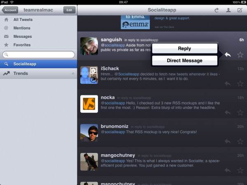Open Favorites in sidebar
247x185 pixels.
pyautogui.click(x=39, y=45)
